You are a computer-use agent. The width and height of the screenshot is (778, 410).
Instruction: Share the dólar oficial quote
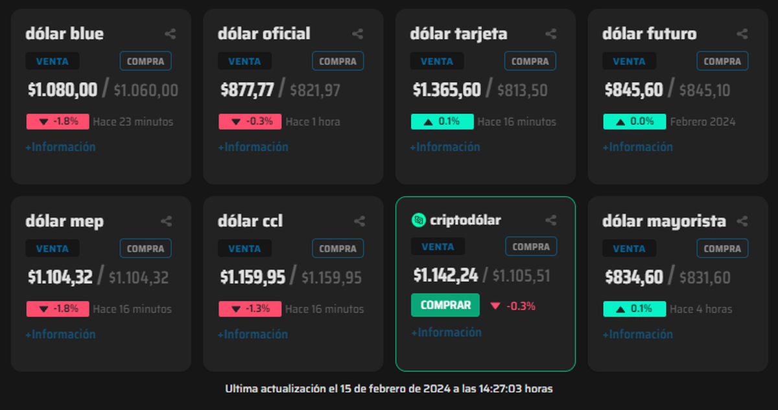[358, 34]
